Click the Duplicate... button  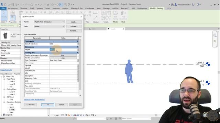tap(74, 26)
